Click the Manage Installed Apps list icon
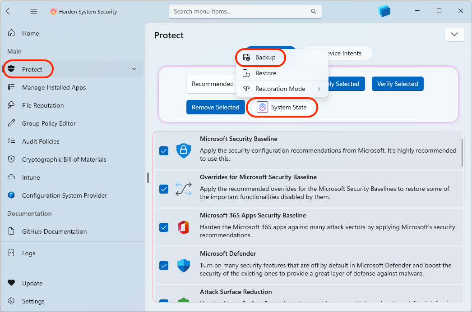The image size is (472, 312). [11, 87]
